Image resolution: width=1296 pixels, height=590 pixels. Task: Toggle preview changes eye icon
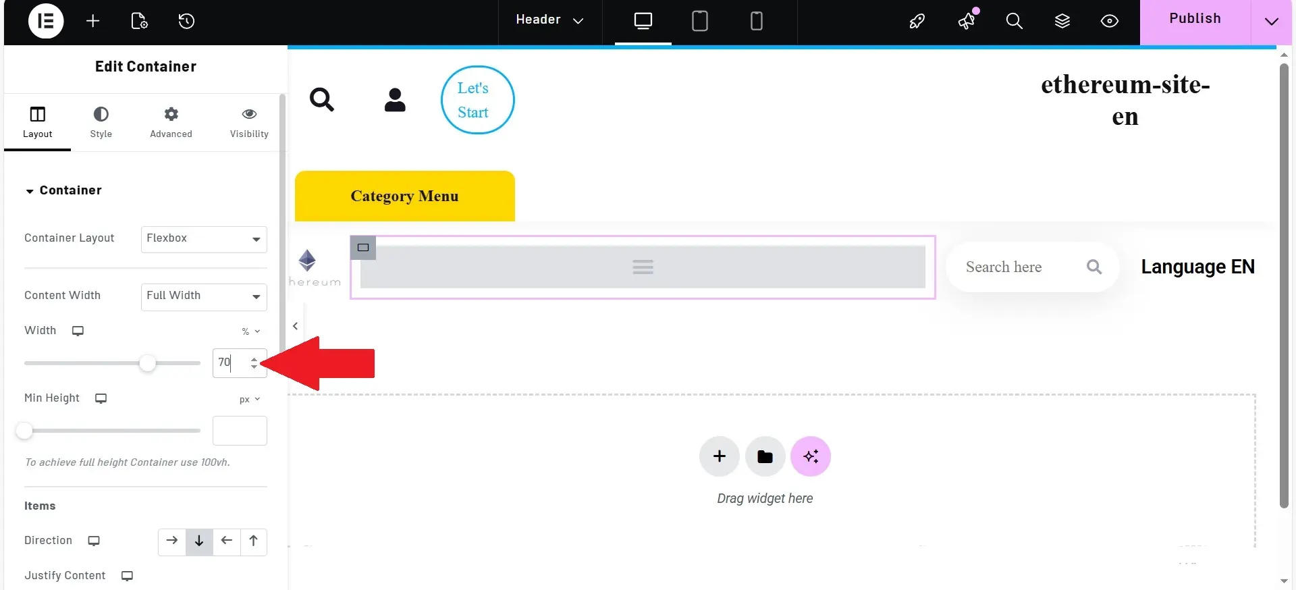pyautogui.click(x=1109, y=21)
